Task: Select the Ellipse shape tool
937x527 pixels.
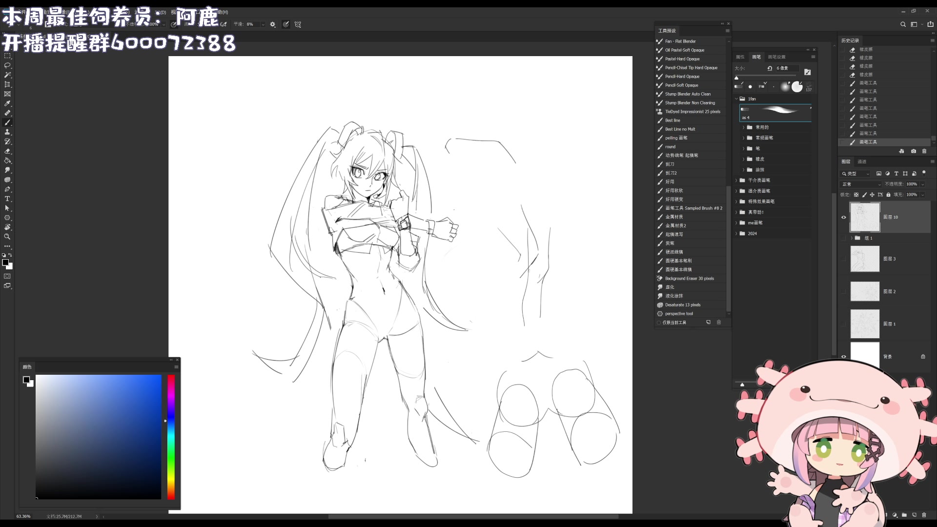Action: tap(7, 218)
